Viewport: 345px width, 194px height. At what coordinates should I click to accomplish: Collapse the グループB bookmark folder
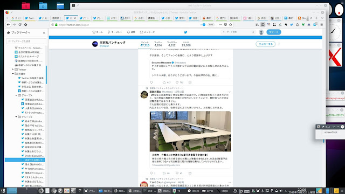16,117
